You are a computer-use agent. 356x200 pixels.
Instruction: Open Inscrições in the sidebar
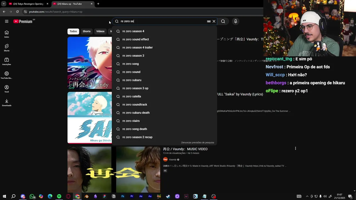coord(7,61)
